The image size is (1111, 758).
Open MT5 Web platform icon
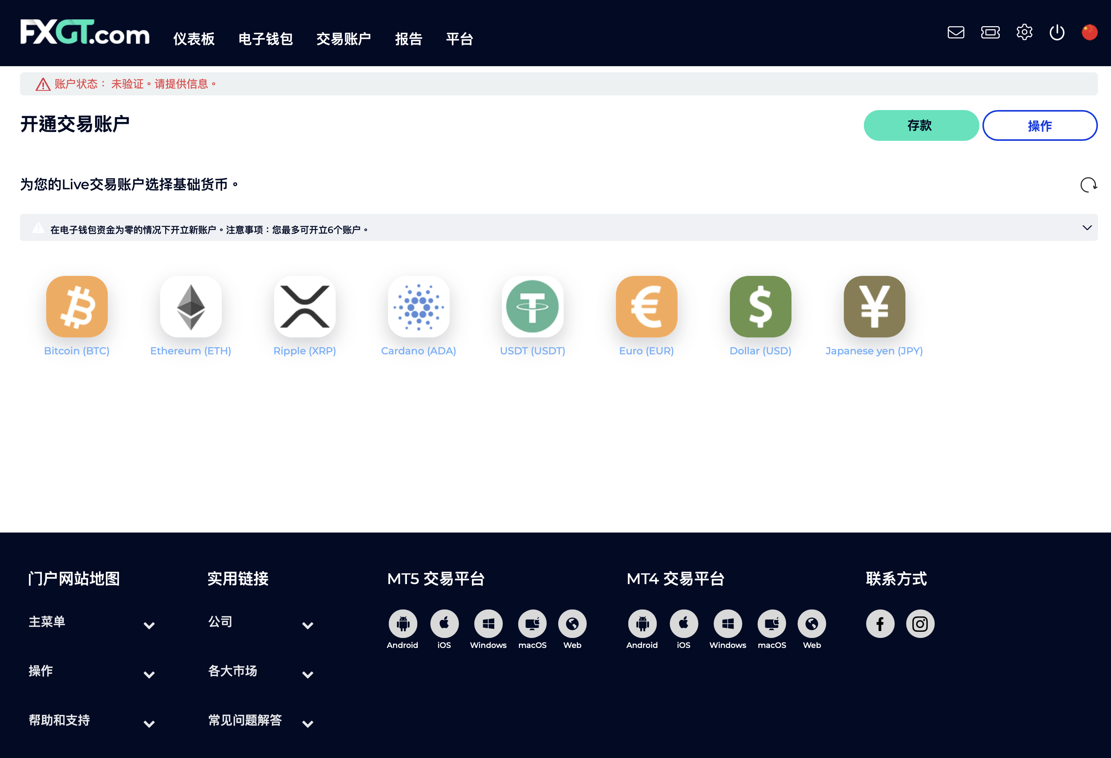[572, 624]
